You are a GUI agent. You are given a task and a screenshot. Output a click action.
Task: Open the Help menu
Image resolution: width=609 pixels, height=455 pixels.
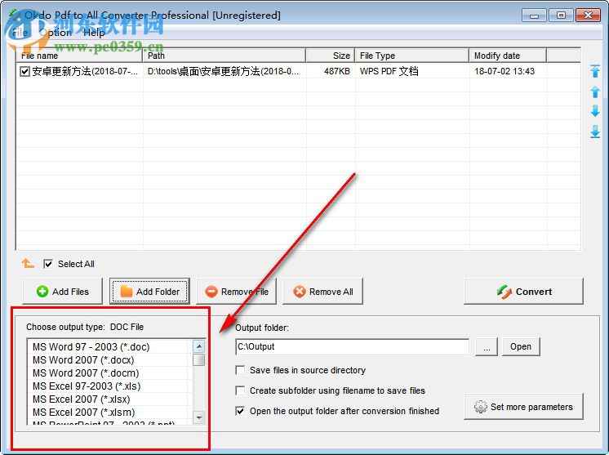tap(94, 33)
